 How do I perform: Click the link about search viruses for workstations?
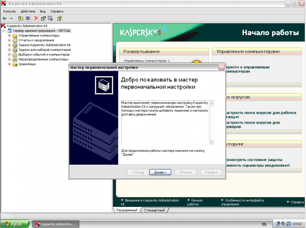[261, 114]
